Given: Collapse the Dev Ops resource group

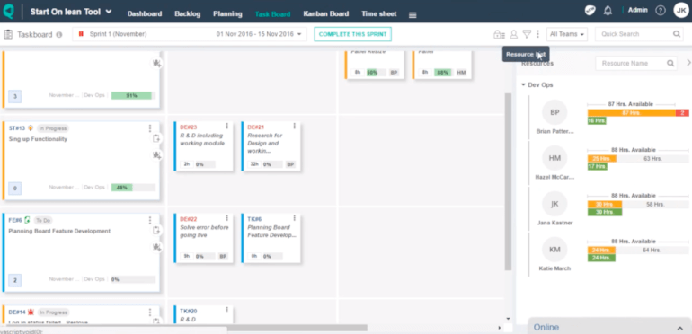Looking at the screenshot, I should pos(523,84).
